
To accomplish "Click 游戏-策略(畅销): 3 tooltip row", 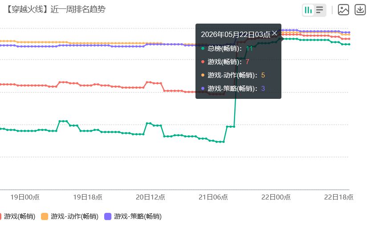I will pyautogui.click(x=233, y=89).
